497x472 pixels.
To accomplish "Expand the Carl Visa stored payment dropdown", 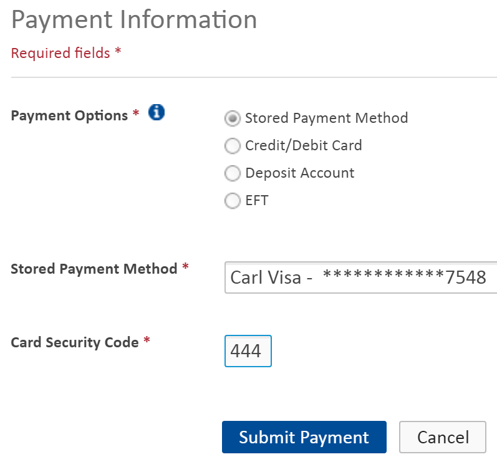I will 360,277.
